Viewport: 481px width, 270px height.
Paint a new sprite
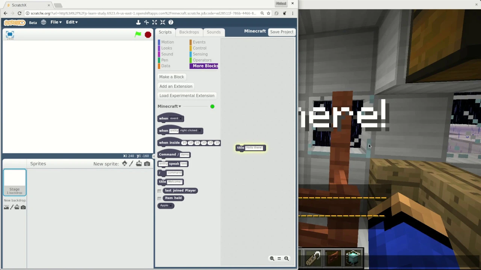click(131, 163)
